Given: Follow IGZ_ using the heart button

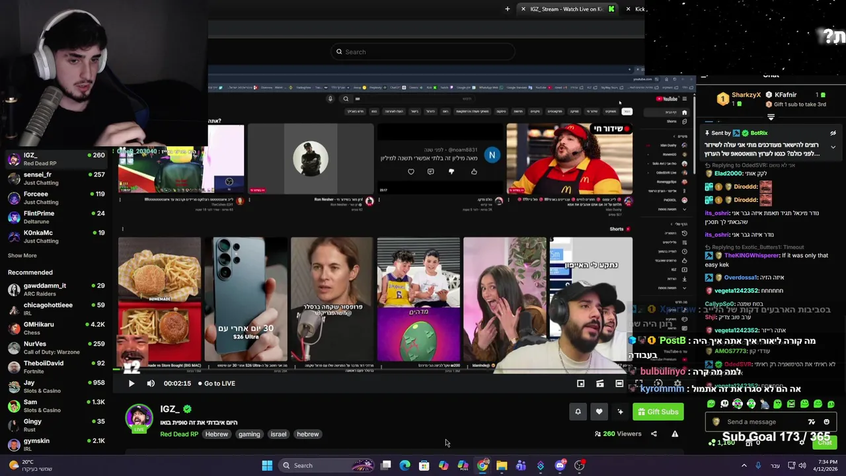Looking at the screenshot, I should (x=599, y=412).
